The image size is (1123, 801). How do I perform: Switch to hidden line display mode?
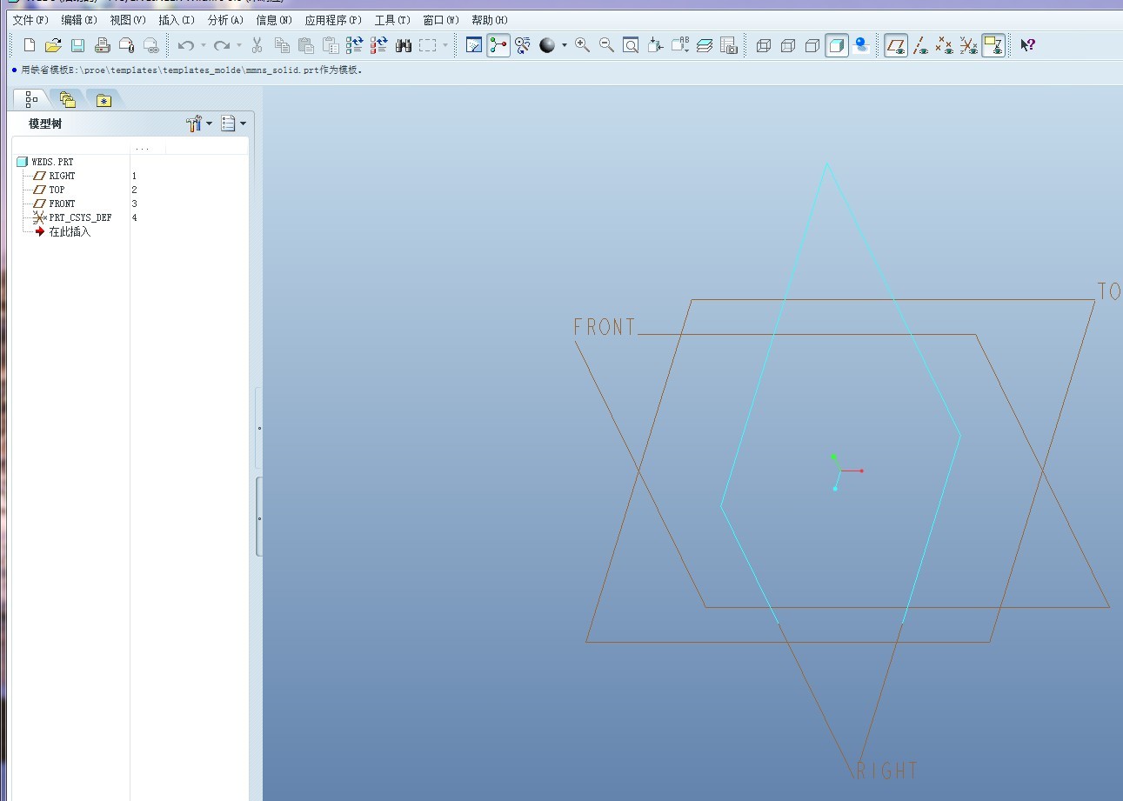pyautogui.click(x=788, y=45)
